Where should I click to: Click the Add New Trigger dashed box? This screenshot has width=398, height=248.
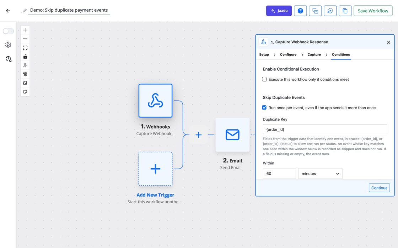(x=155, y=169)
